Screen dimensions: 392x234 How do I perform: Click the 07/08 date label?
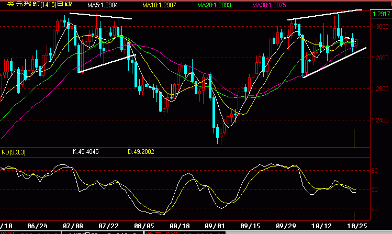(73, 226)
